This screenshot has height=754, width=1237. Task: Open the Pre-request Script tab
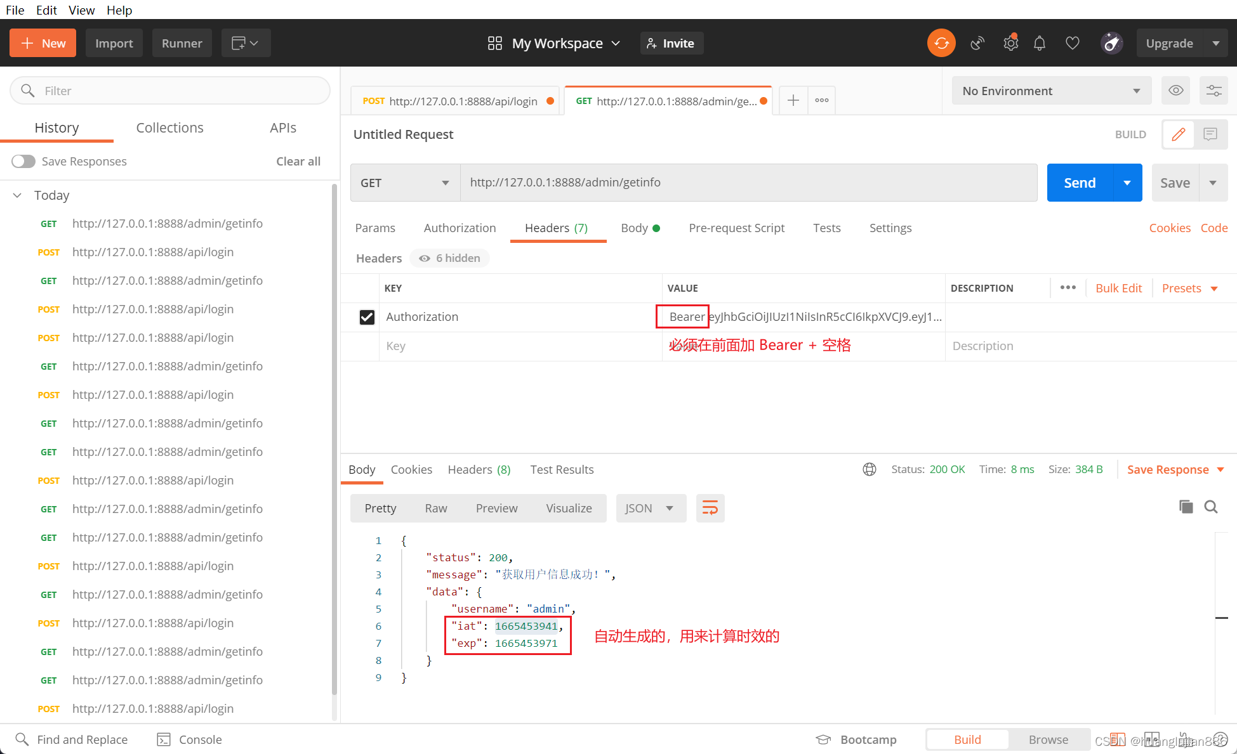click(x=736, y=228)
